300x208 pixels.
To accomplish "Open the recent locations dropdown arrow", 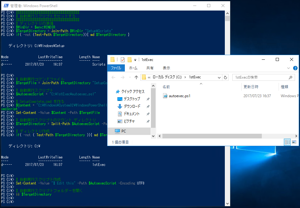I will click(x=130, y=77).
